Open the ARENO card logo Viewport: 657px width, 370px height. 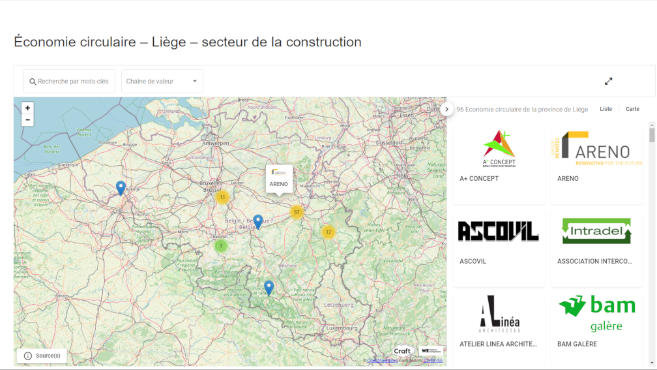coord(596,149)
